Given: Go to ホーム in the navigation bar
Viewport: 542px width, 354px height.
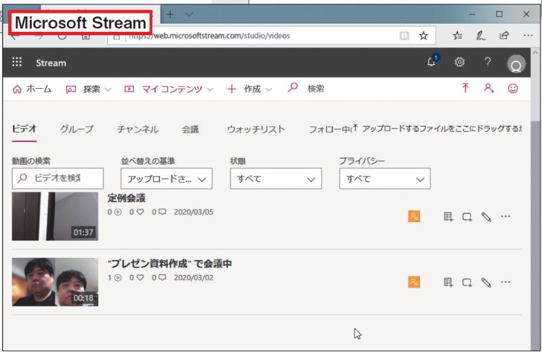Looking at the screenshot, I should pos(32,89).
